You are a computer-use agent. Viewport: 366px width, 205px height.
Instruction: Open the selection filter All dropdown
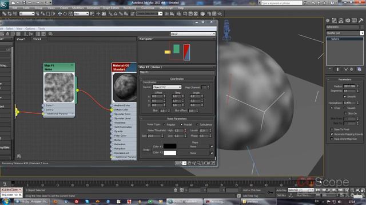pyautogui.click(x=27, y=14)
